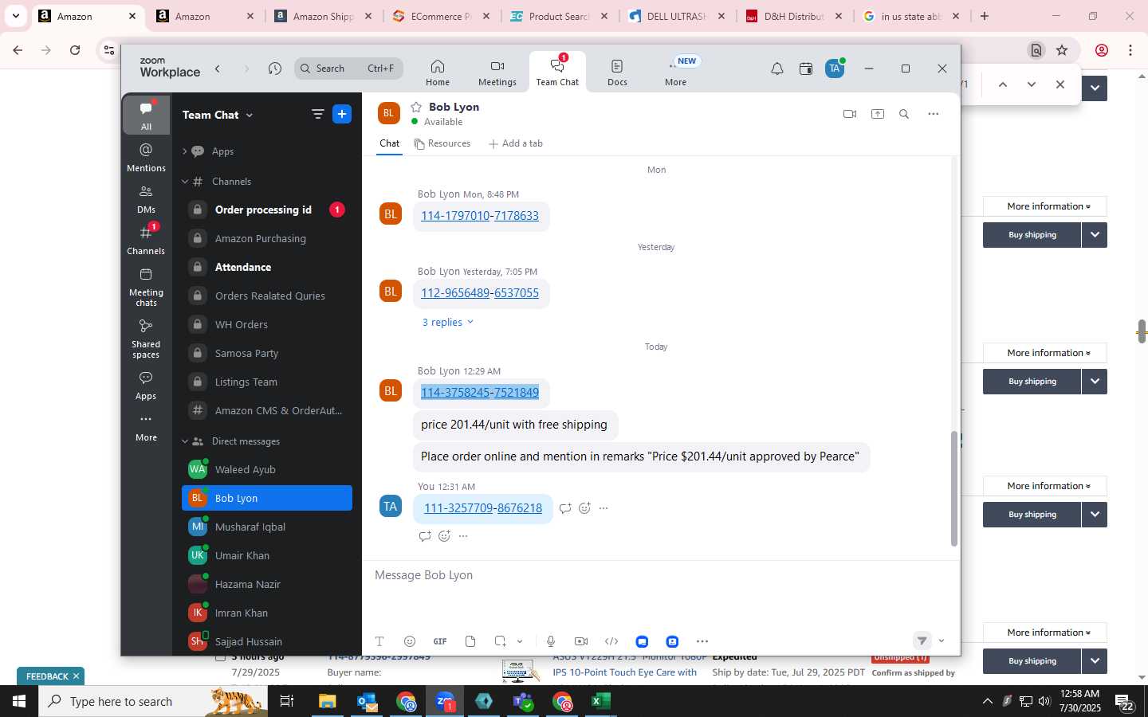Expand the Apps section in chat list

184,151
